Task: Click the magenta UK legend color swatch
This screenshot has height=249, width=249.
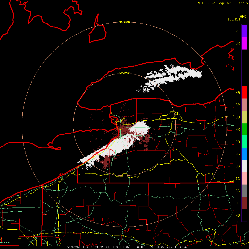Action: click(x=244, y=43)
